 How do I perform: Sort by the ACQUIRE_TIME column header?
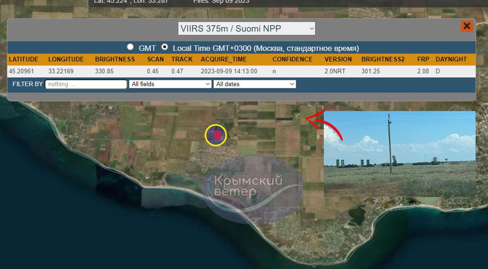click(224, 60)
